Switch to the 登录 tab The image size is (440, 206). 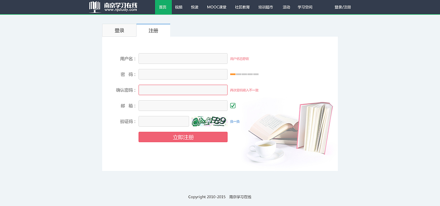click(119, 30)
